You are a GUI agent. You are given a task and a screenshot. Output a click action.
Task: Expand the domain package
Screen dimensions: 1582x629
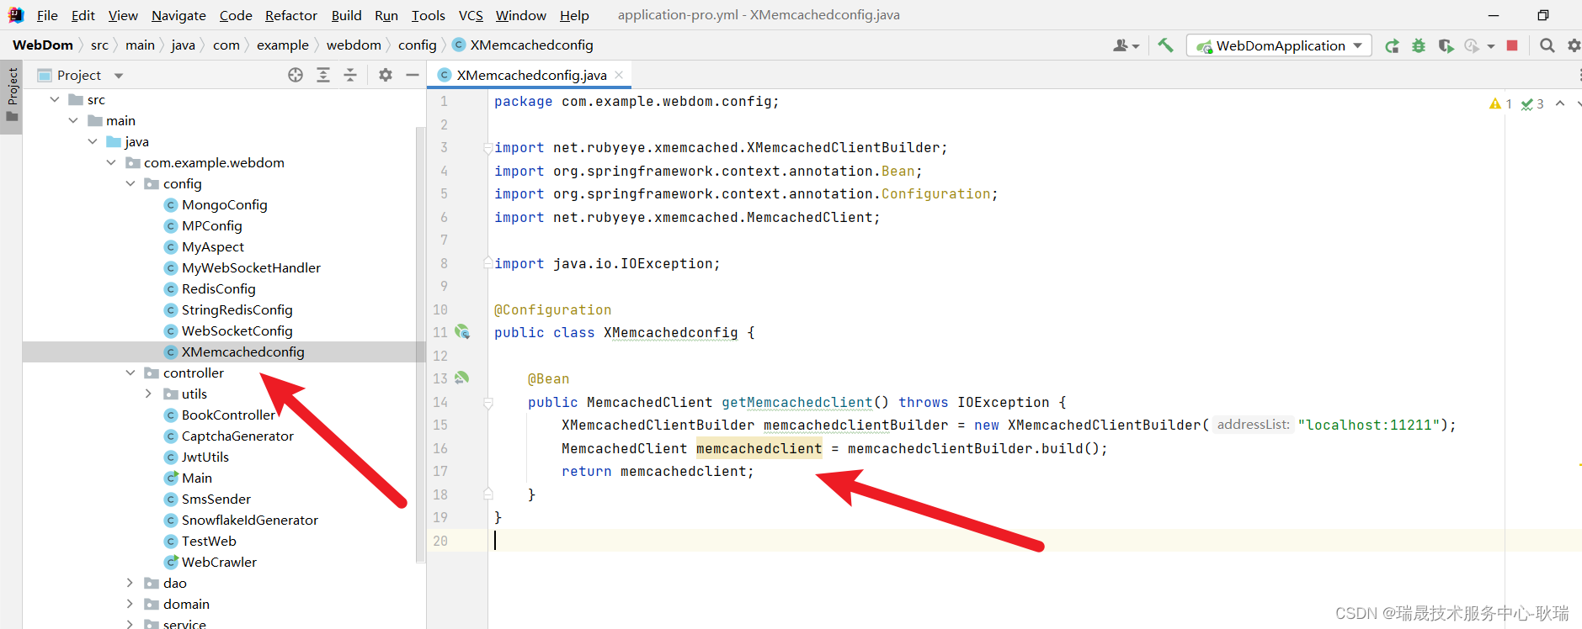point(130,604)
